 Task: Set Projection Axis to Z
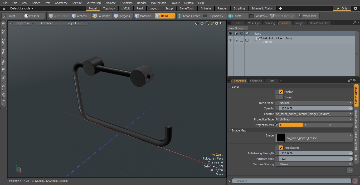(x=340, y=125)
